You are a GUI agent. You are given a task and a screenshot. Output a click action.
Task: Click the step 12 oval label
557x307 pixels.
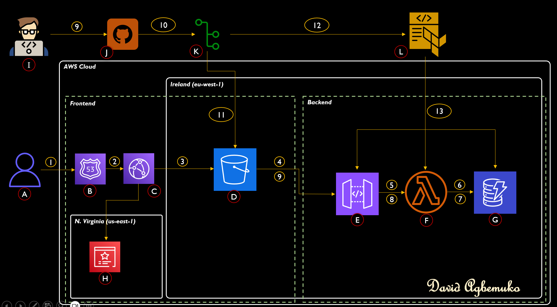click(x=317, y=25)
